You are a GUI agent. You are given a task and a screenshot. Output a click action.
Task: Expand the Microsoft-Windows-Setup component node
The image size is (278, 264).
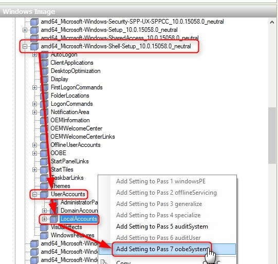click(25, 30)
